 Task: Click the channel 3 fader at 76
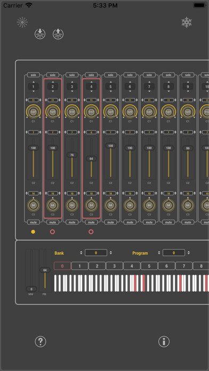pos(72,155)
